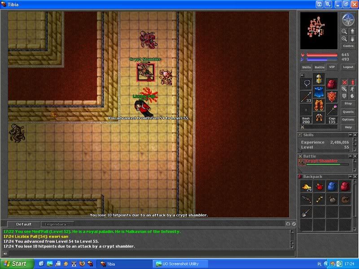Image resolution: width=359 pixels, height=269 pixels.
Task: Select the shovel in backpack
Action: click(x=306, y=213)
